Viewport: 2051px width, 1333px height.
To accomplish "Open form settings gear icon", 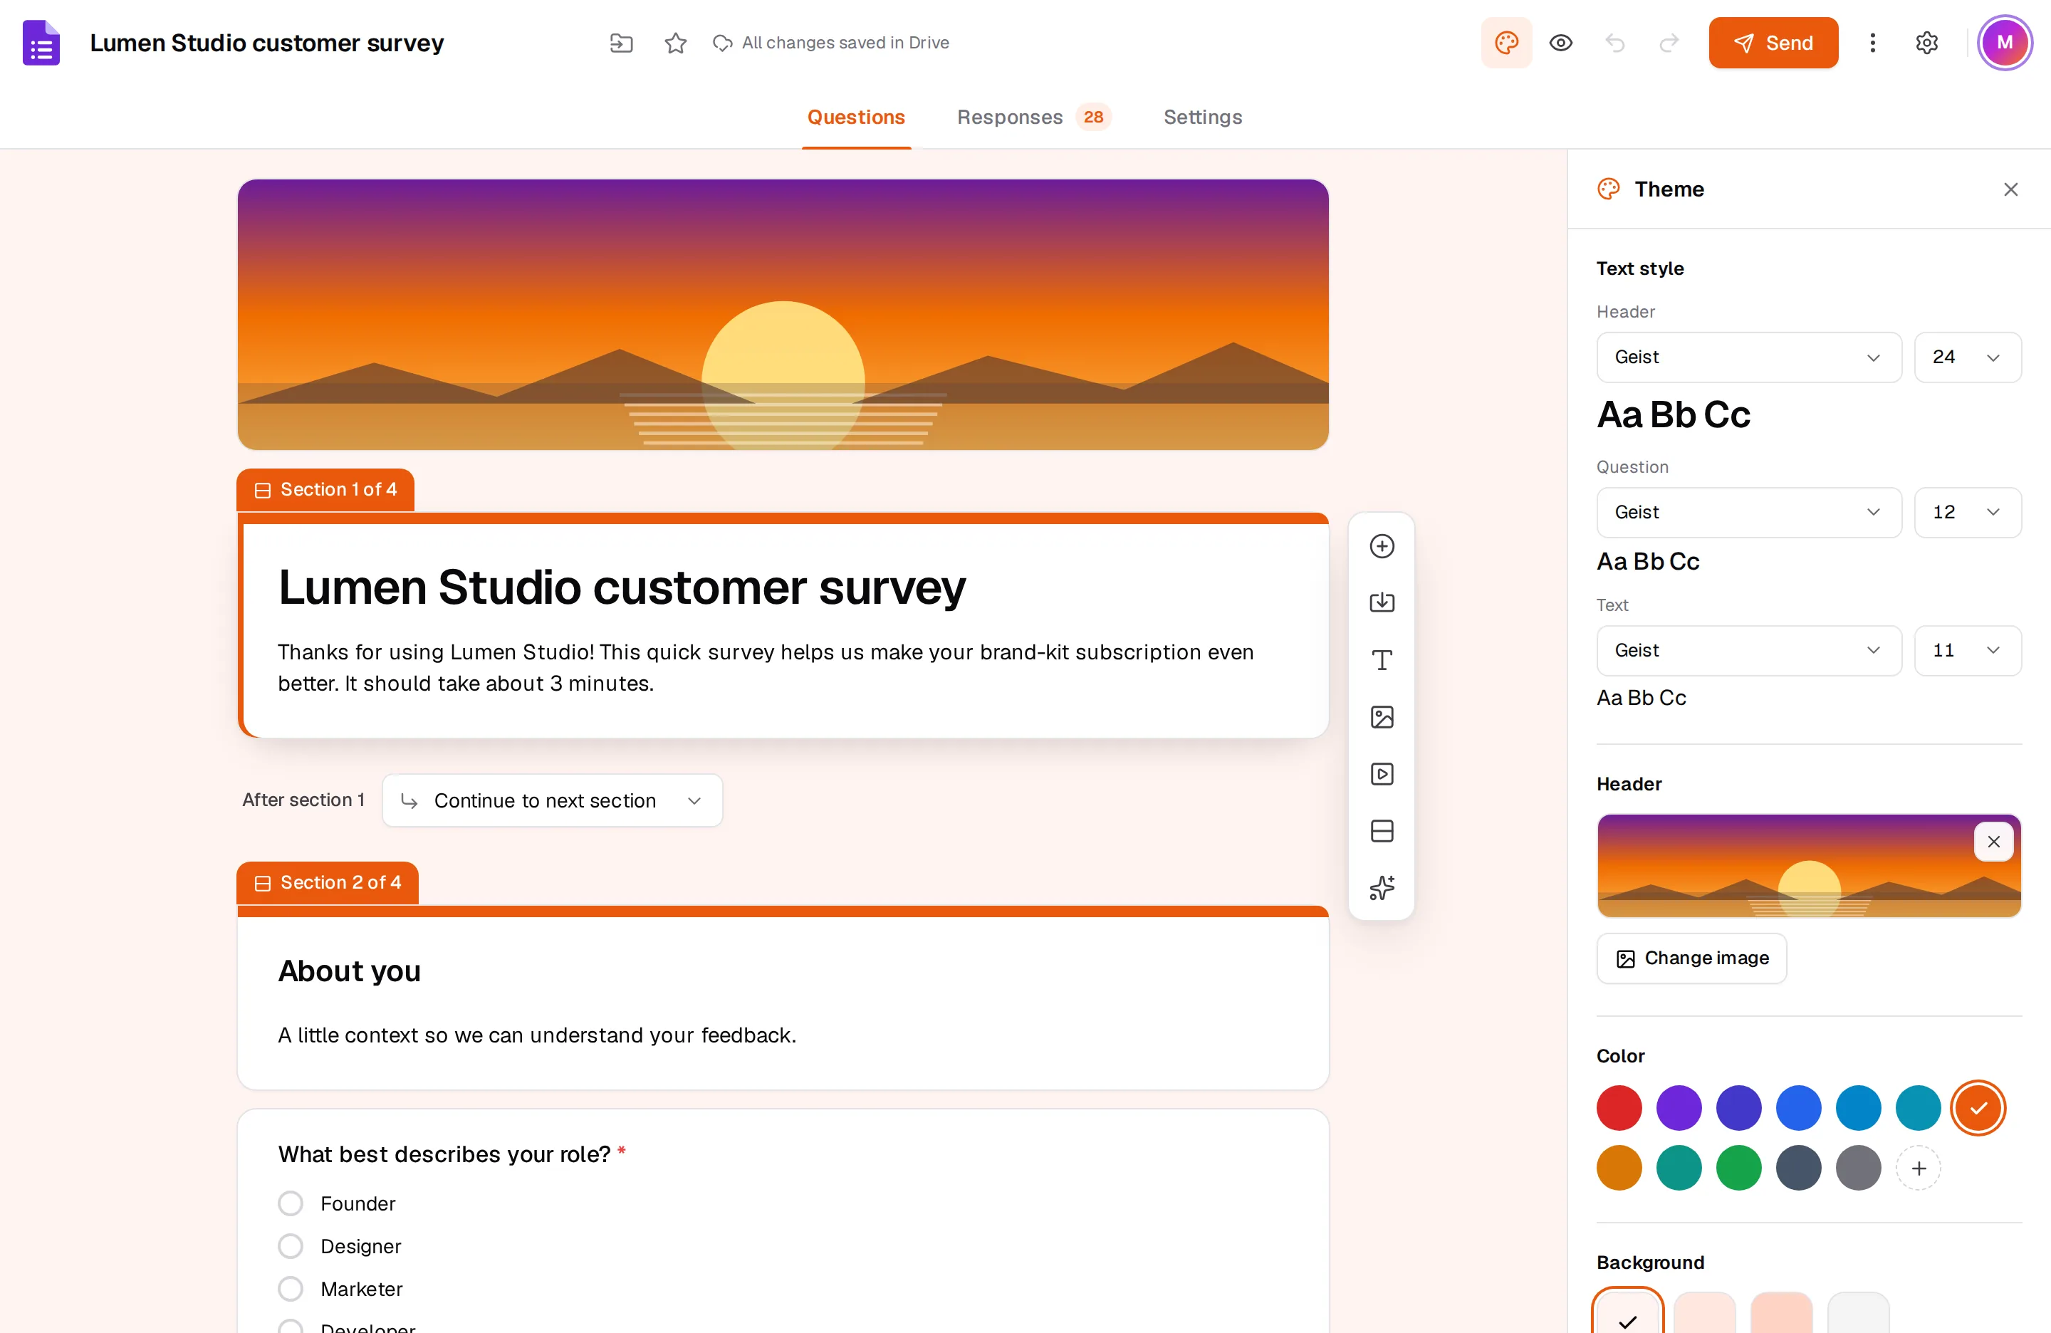I will tap(1926, 42).
